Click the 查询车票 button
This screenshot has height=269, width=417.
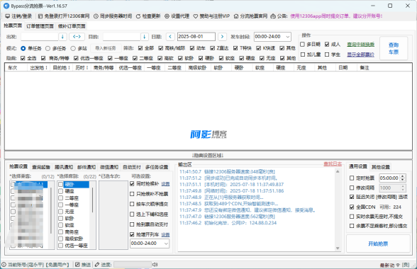[x=394, y=48]
